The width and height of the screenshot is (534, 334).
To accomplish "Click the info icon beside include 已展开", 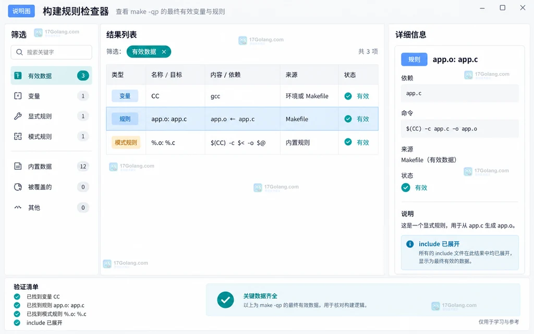I will [410, 244].
